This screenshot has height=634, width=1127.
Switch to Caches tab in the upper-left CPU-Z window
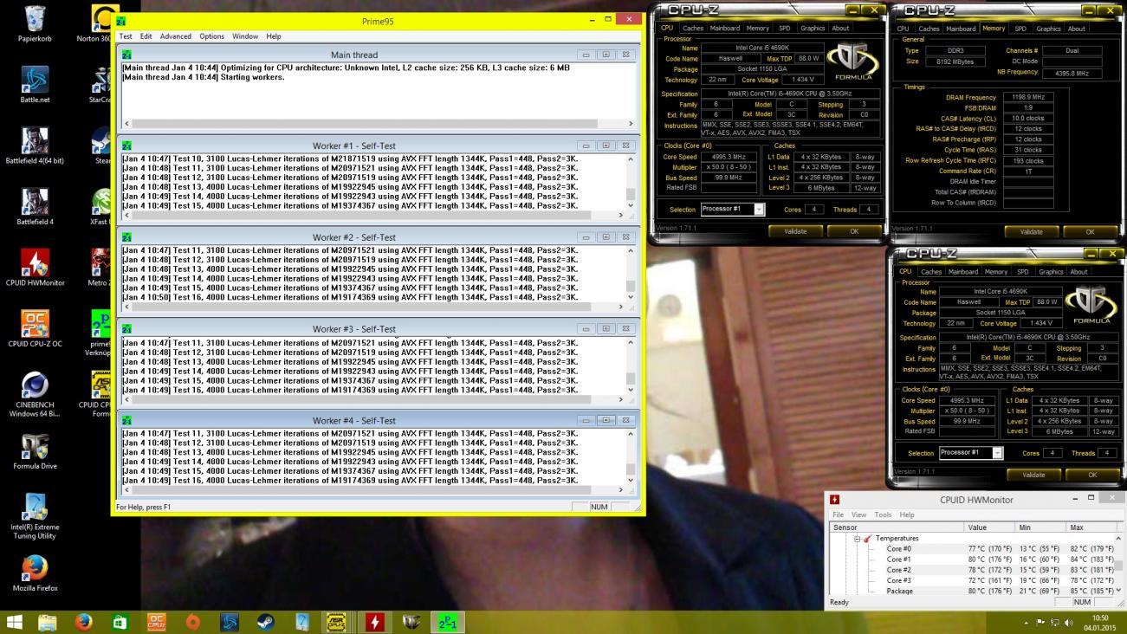click(x=693, y=28)
